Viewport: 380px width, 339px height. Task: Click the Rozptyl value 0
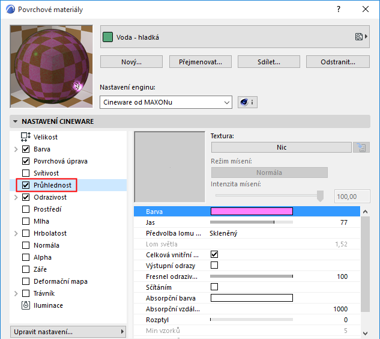pos(346,320)
